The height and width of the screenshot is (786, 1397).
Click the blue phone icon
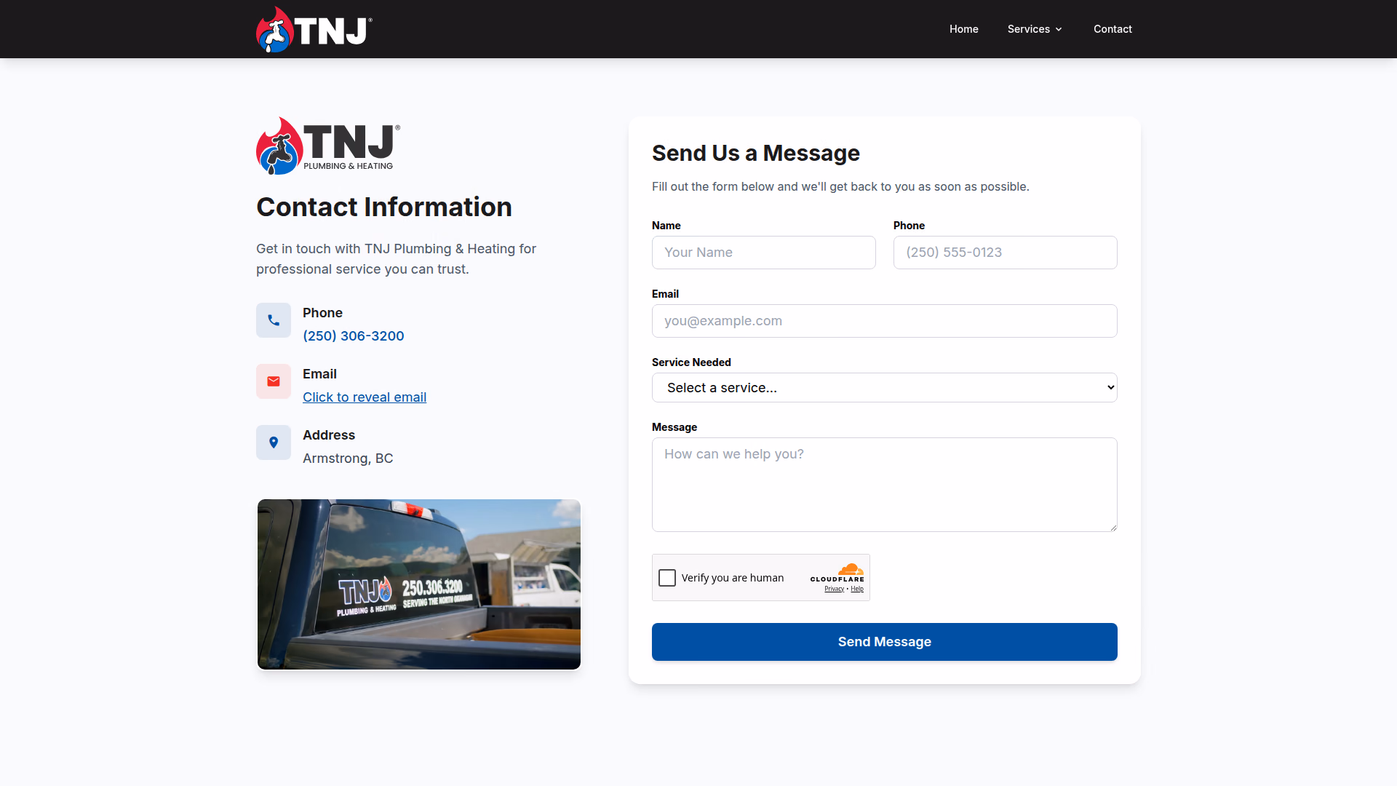tap(274, 320)
